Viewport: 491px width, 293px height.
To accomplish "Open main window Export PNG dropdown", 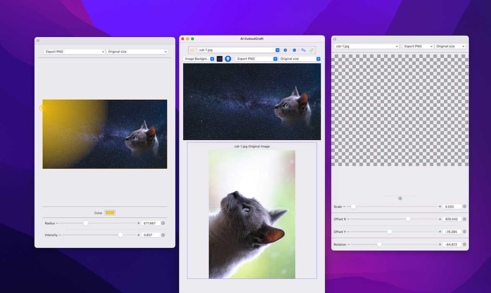I will 256,59.
